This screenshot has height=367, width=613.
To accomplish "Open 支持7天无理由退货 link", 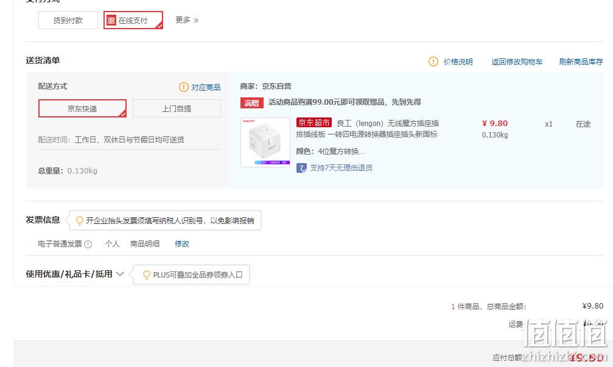I will point(342,168).
